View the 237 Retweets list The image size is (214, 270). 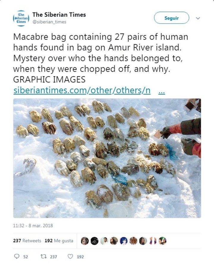pos(27,241)
